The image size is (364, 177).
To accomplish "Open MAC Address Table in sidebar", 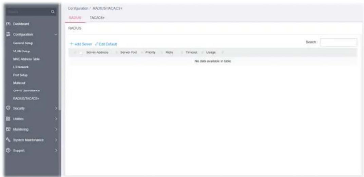I will (x=26, y=59).
